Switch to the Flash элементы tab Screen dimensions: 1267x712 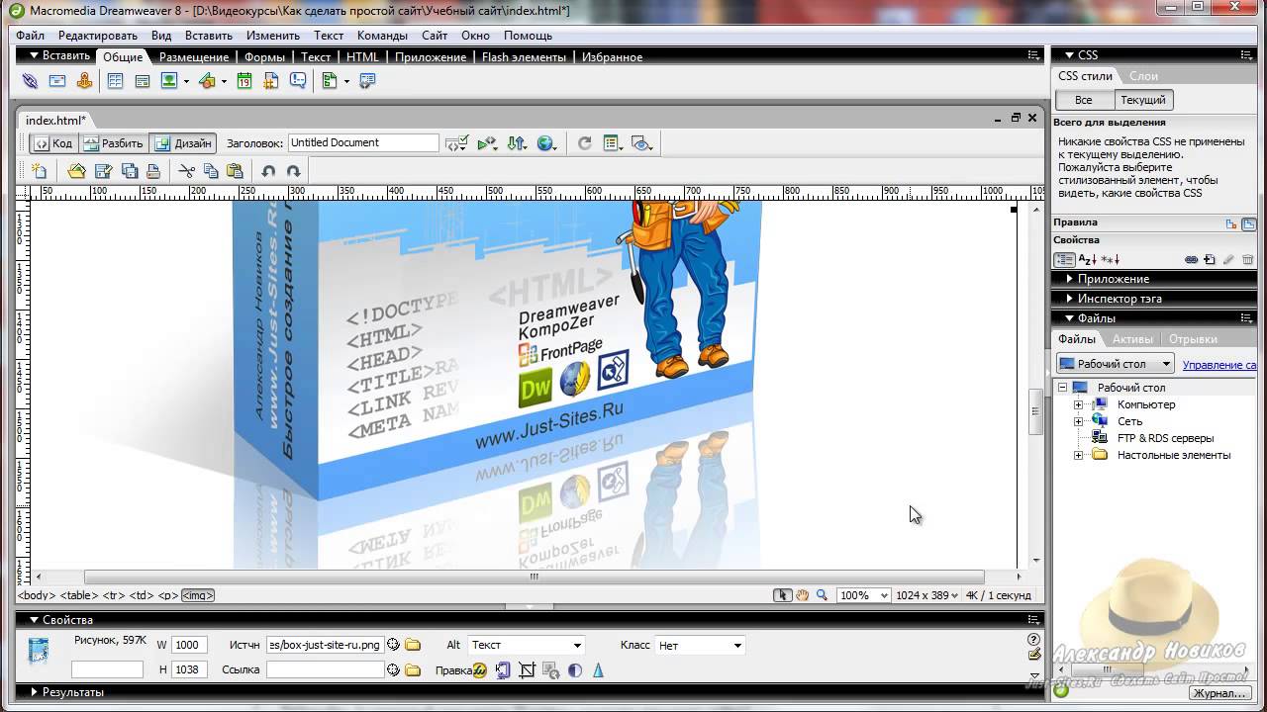point(524,57)
